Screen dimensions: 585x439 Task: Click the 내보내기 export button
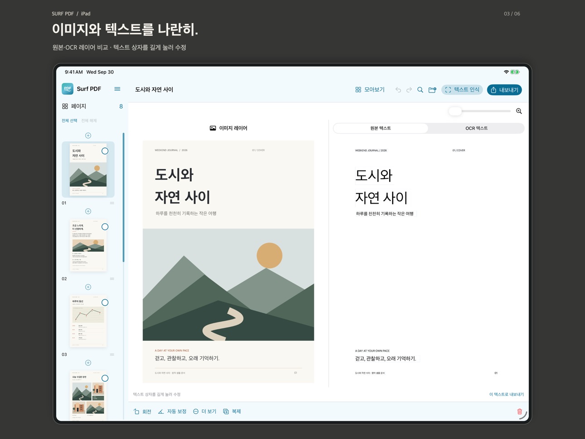[x=504, y=90]
